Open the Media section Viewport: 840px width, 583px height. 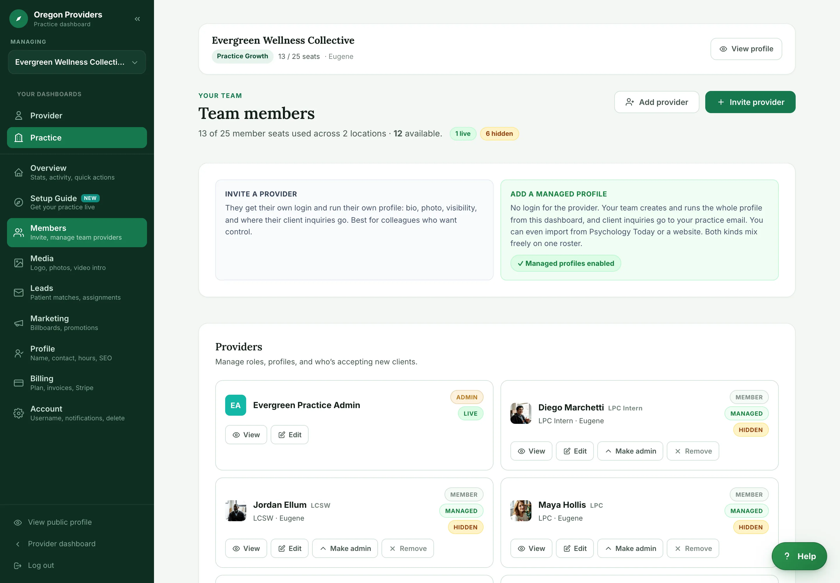[x=77, y=263]
